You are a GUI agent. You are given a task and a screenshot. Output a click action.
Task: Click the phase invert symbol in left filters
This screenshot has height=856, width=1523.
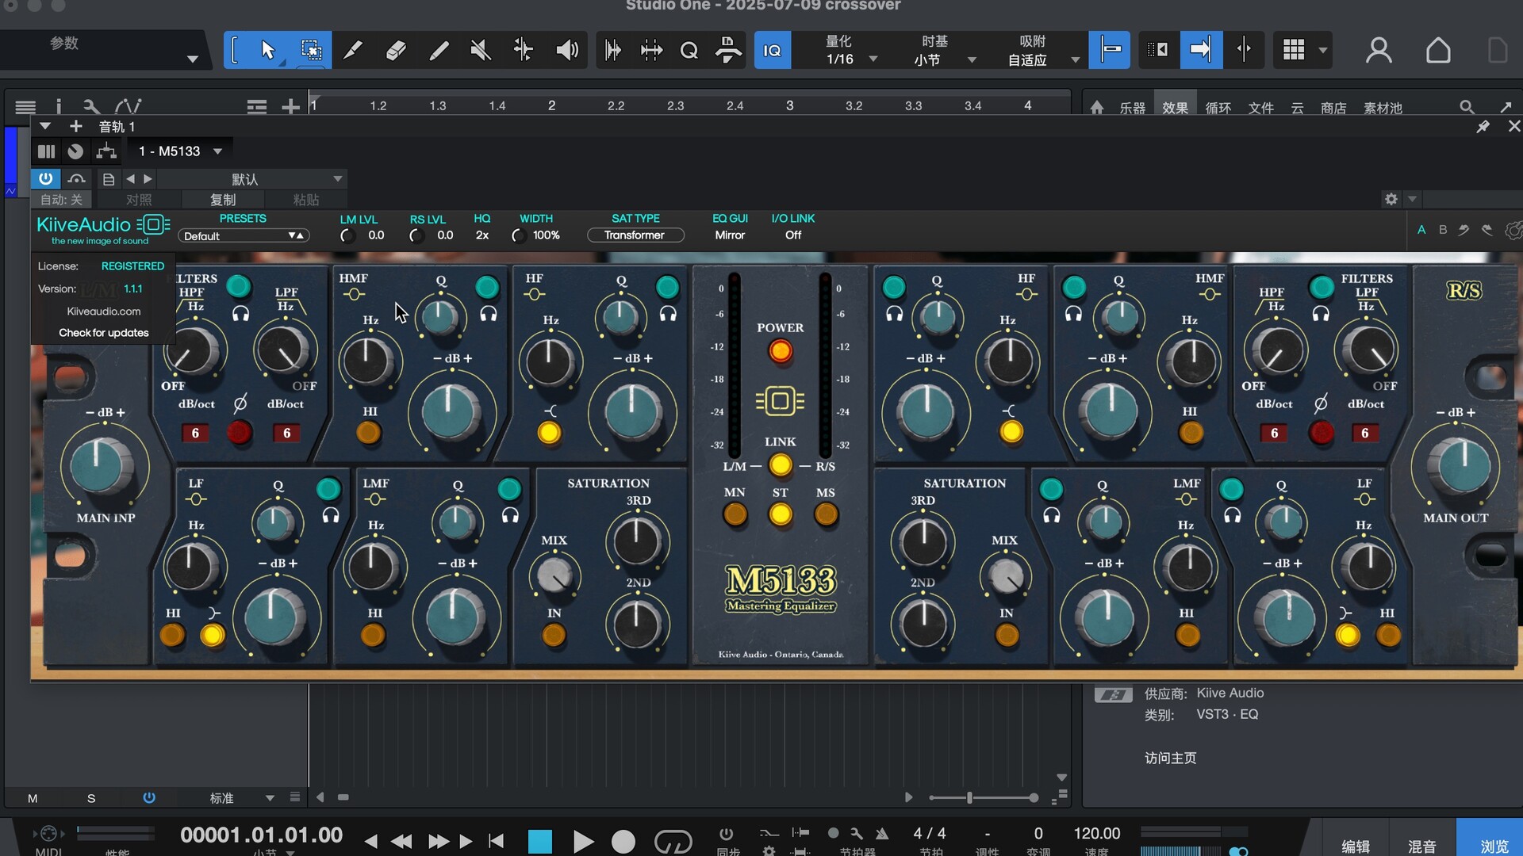tap(240, 403)
